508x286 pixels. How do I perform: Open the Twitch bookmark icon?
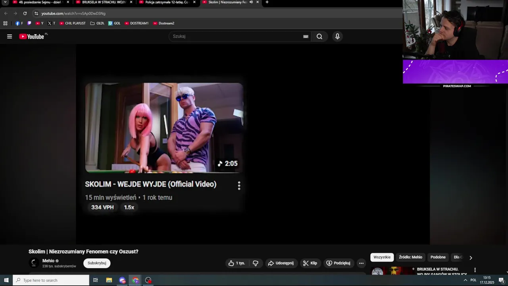click(29, 23)
